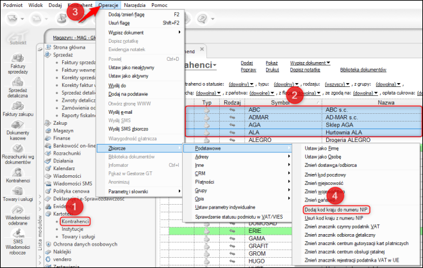Image resolution: width=423 pixels, height=268 pixels.
Task: Open Rozrachunki wg dokumentów sidebar icon
Action: point(18,154)
